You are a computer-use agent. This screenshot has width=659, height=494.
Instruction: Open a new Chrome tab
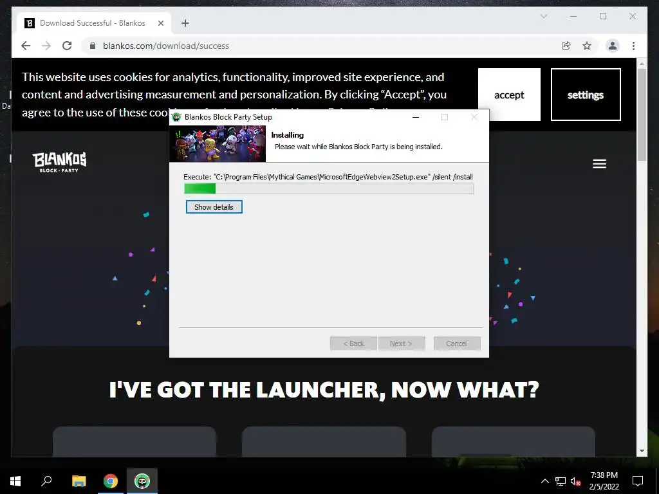click(x=185, y=23)
